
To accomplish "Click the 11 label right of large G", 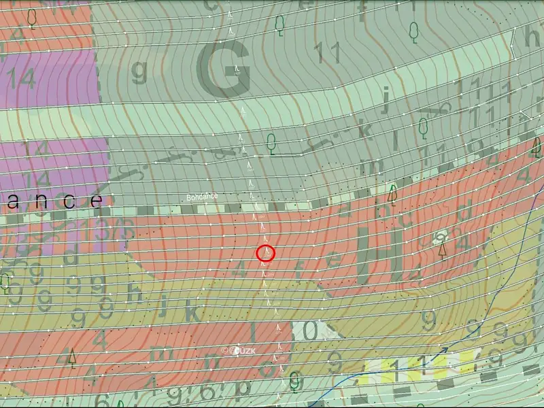I will [328, 52].
